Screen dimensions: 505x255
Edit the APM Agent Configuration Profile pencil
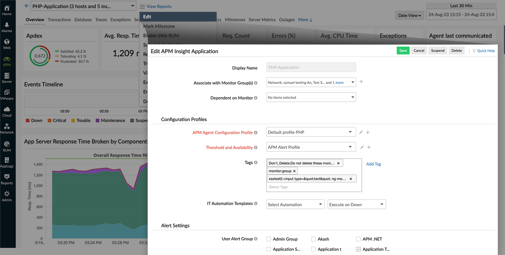(361, 132)
